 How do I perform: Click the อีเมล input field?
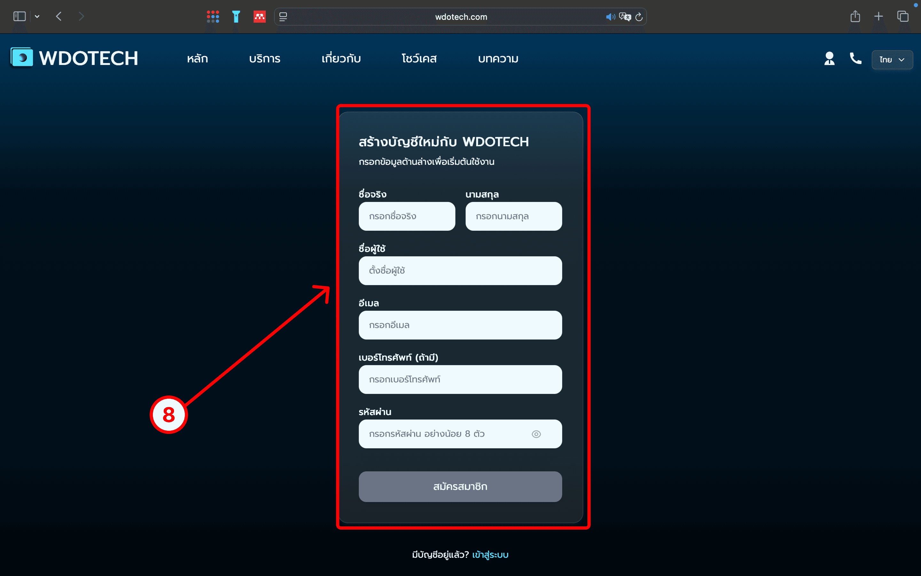(x=460, y=325)
